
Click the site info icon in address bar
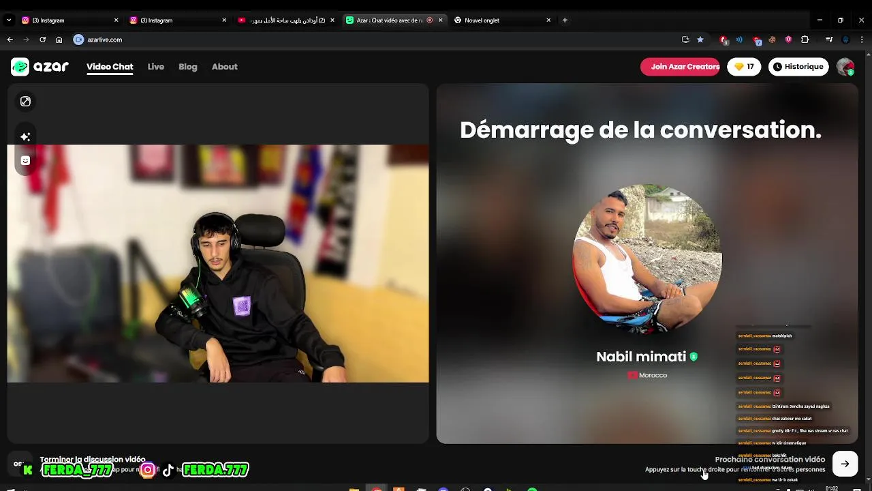pyautogui.click(x=78, y=40)
